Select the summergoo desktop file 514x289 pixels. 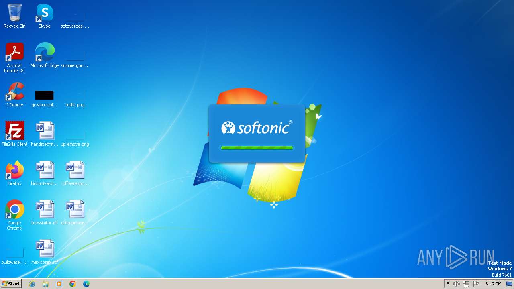pos(75,57)
